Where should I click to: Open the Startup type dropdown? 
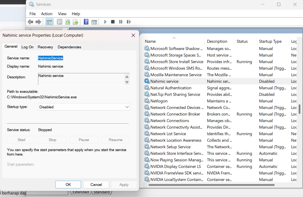[84, 107]
